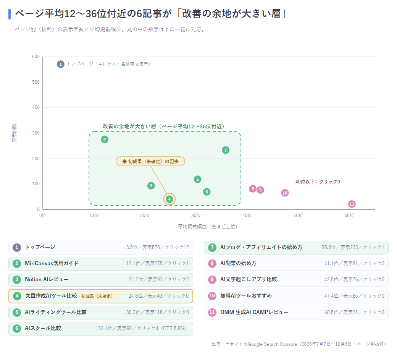
Task: Select the 文章作成AIツール比較 list row
Action: (101, 296)
